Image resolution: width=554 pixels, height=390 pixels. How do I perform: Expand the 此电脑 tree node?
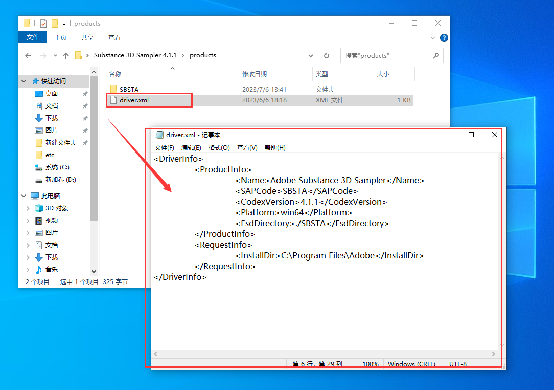point(24,196)
